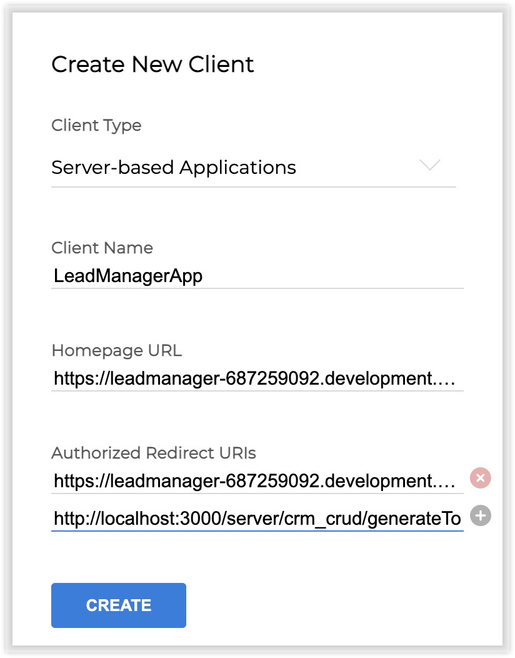Click the Client Name label
Image resolution: width=515 pixels, height=658 pixels.
click(x=102, y=248)
